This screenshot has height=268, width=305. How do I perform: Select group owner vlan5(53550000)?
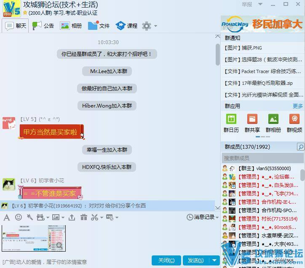pos(261,168)
